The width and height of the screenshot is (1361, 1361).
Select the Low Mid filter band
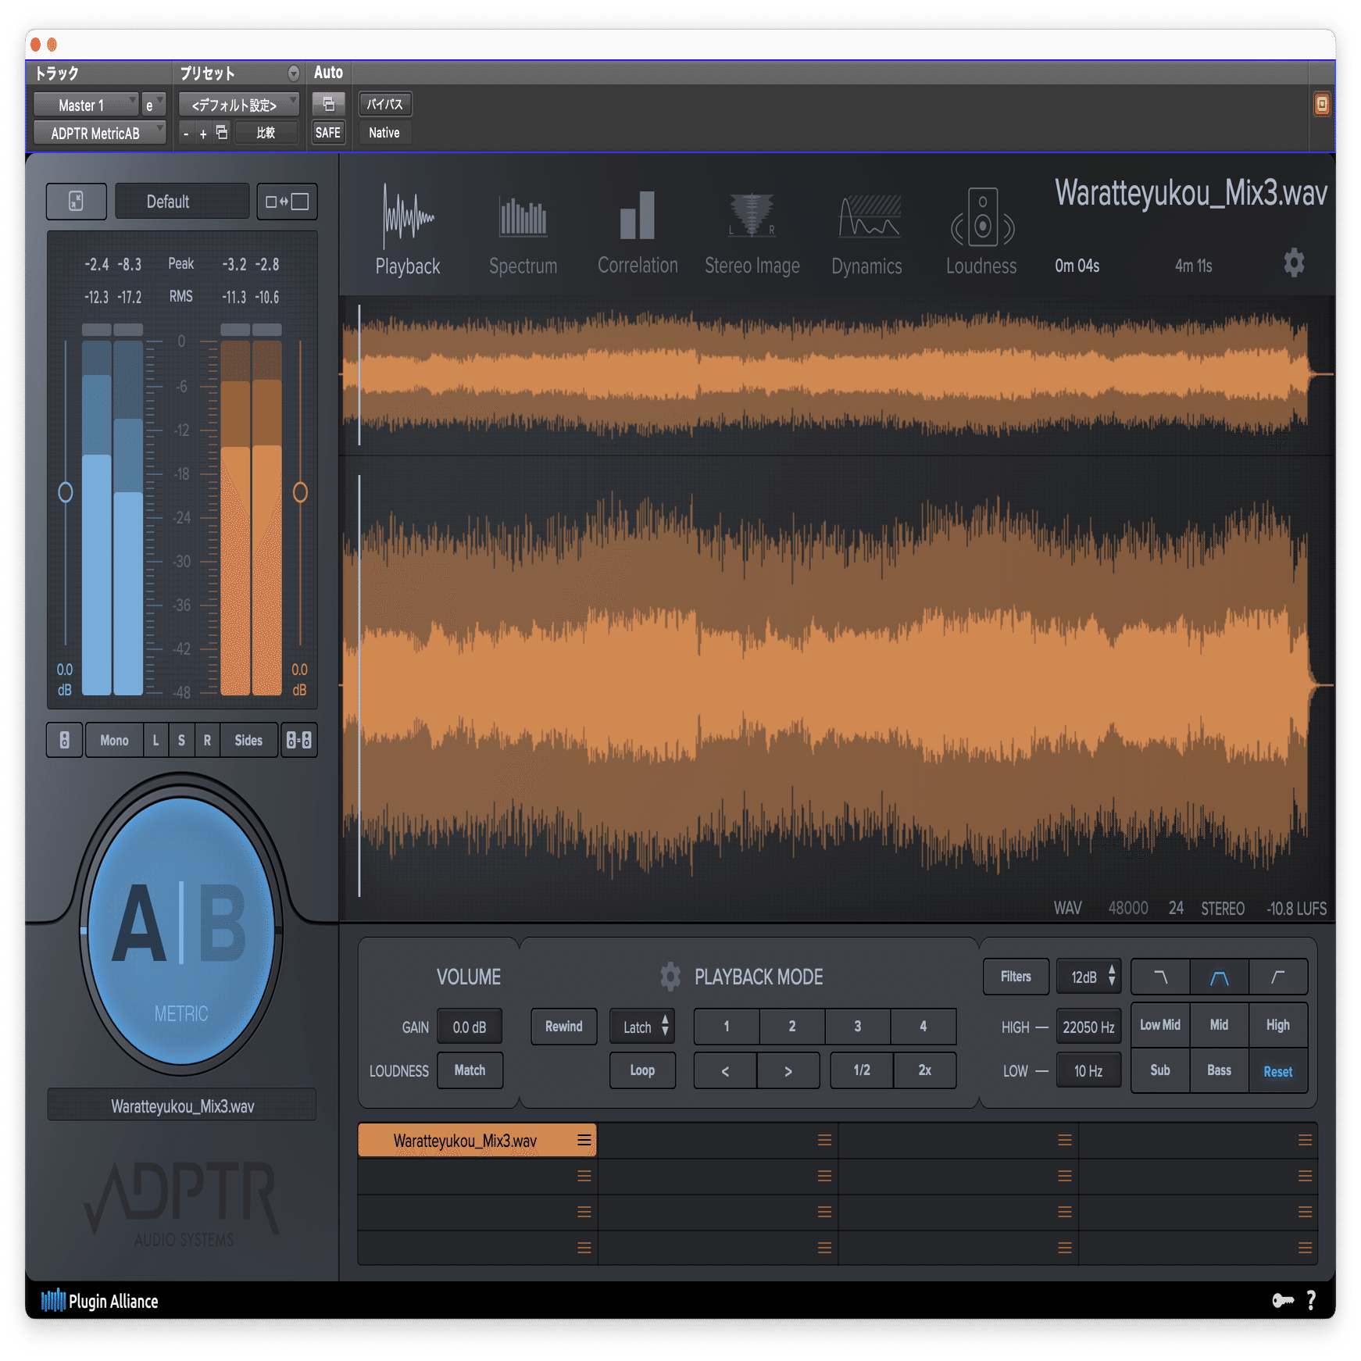(x=1160, y=1025)
